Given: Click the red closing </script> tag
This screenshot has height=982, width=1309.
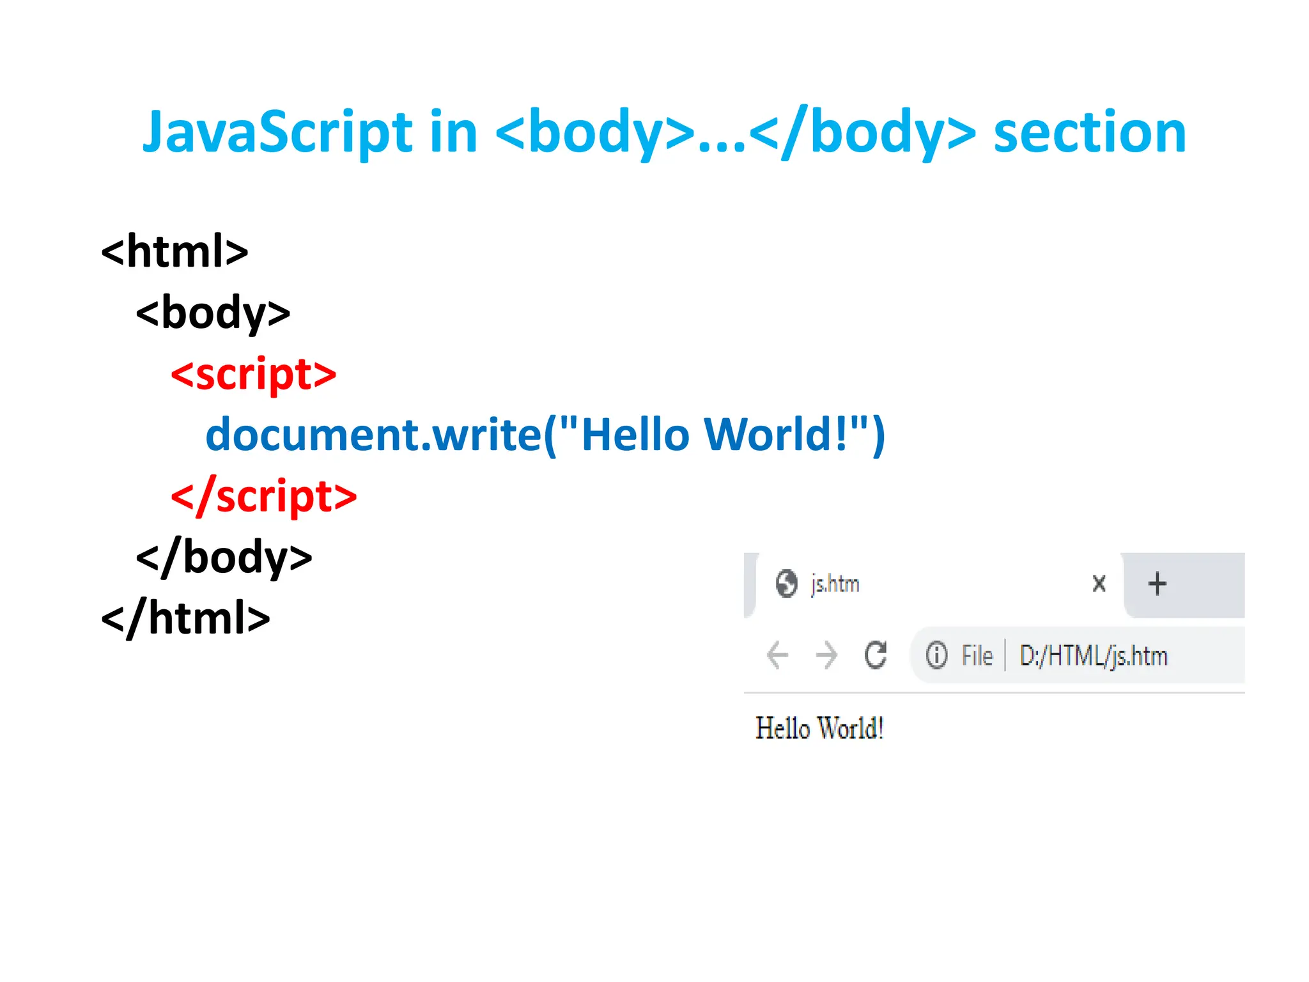Looking at the screenshot, I should point(264,496).
